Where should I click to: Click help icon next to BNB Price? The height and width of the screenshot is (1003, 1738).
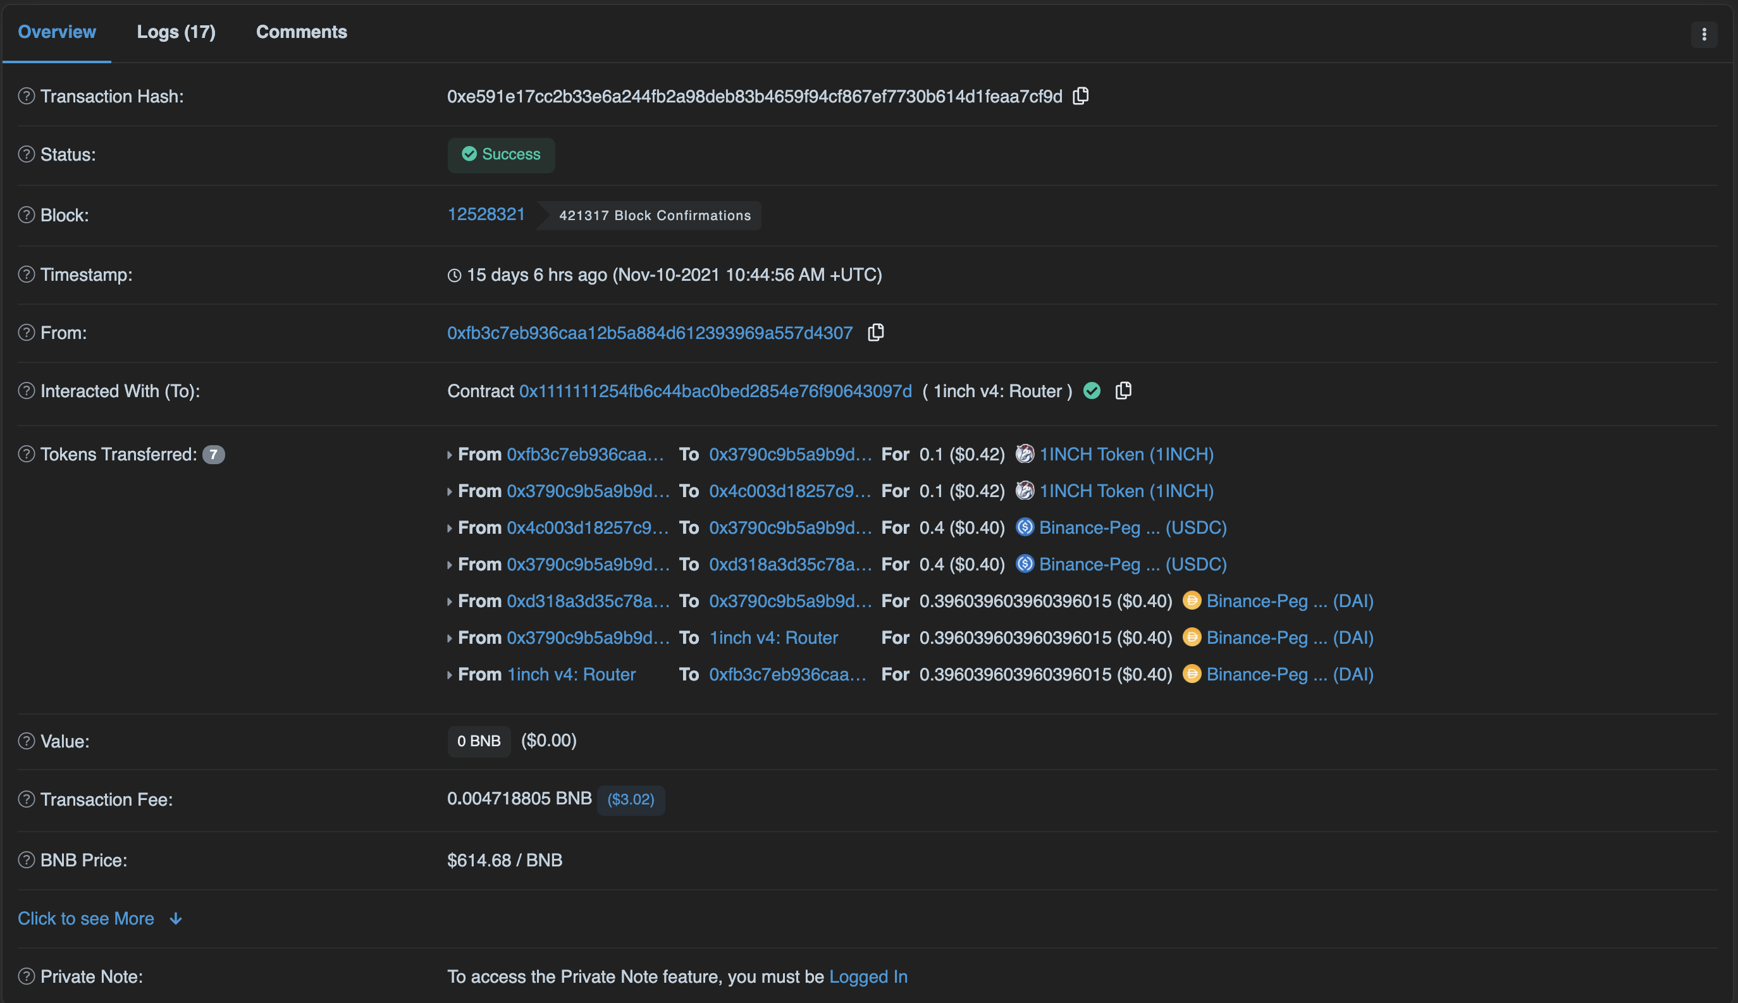[26, 859]
